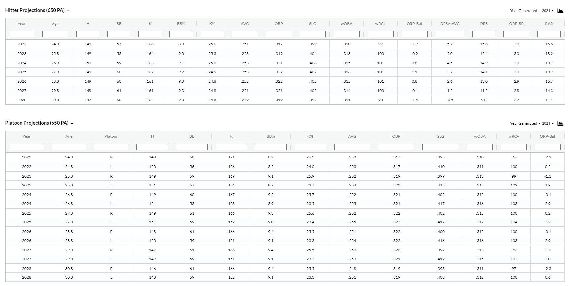Focus Age filter box in Hitter Projections
Image resolution: width=570 pixels, height=286 pixels.
pyautogui.click(x=55, y=34)
